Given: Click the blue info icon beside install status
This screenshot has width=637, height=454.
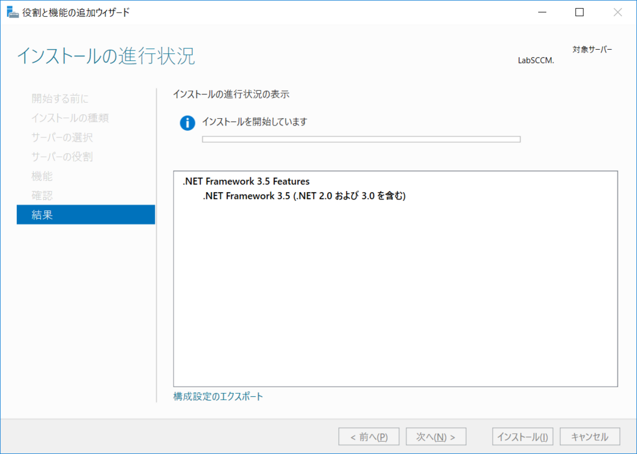Looking at the screenshot, I should [187, 123].
